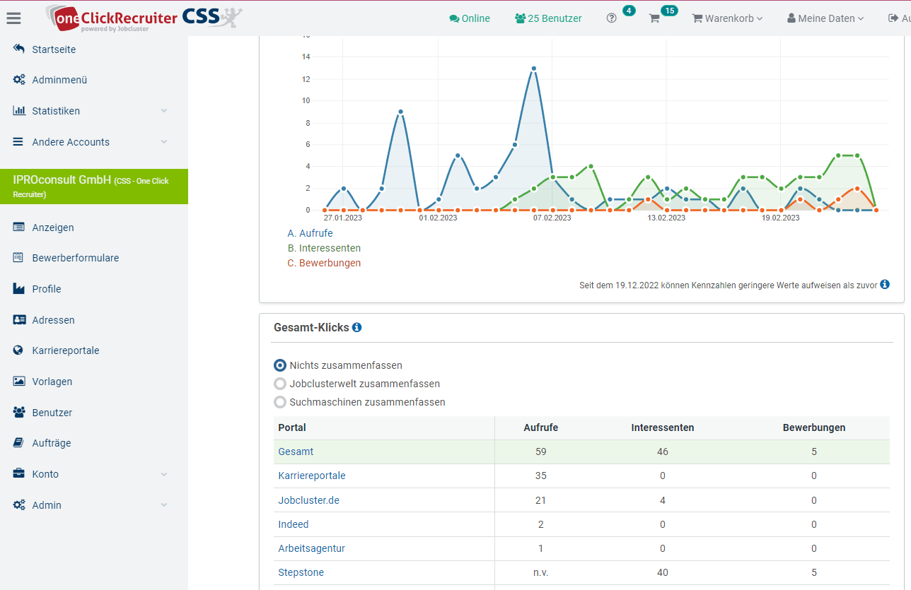Select Nichts zusammenfassen radio button

pyautogui.click(x=280, y=365)
